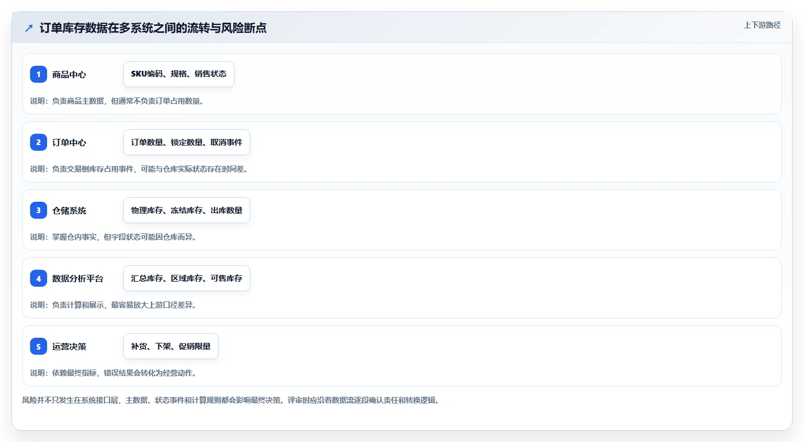Image resolution: width=804 pixels, height=442 pixels.
Task: Click the 补货、下架、促销限量 chip
Action: tap(171, 346)
